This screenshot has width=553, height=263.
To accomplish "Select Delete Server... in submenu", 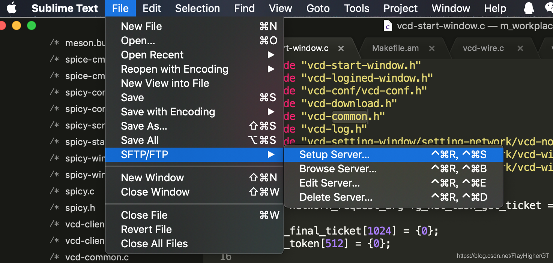I will point(394,197).
